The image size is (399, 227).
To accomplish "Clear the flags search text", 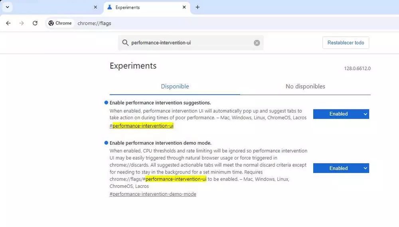I will [257, 43].
